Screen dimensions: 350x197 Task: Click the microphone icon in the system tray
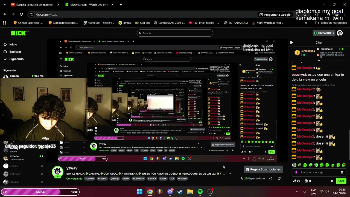click(x=305, y=192)
